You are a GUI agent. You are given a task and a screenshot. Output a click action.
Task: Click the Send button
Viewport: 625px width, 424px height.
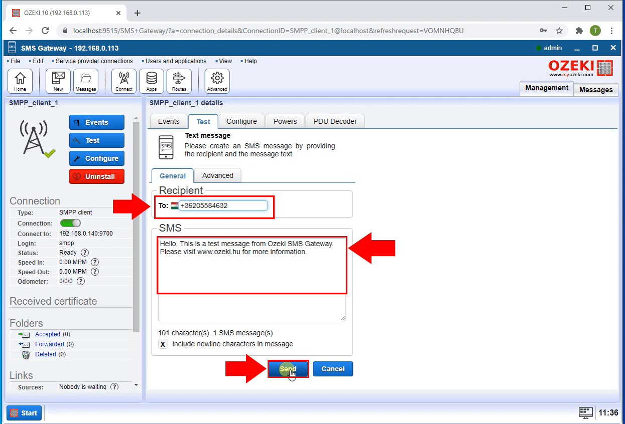point(288,368)
